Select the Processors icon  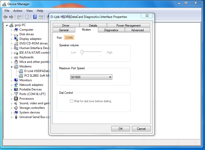(x=16, y=99)
